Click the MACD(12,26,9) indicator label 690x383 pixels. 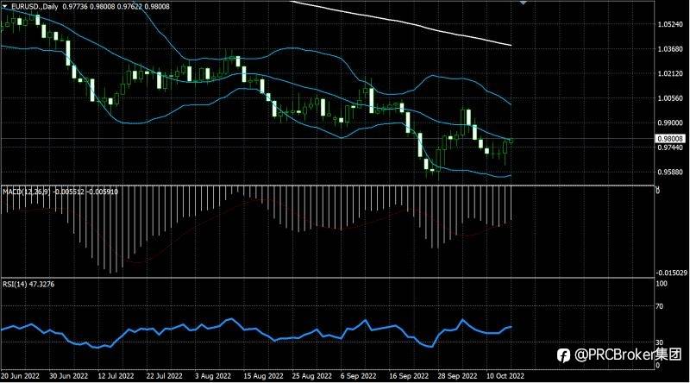click(x=27, y=192)
